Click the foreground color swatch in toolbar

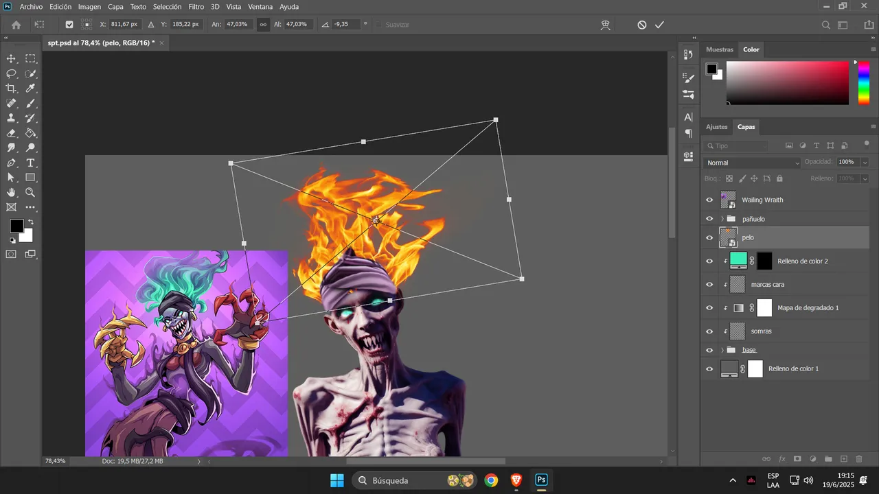tap(16, 226)
